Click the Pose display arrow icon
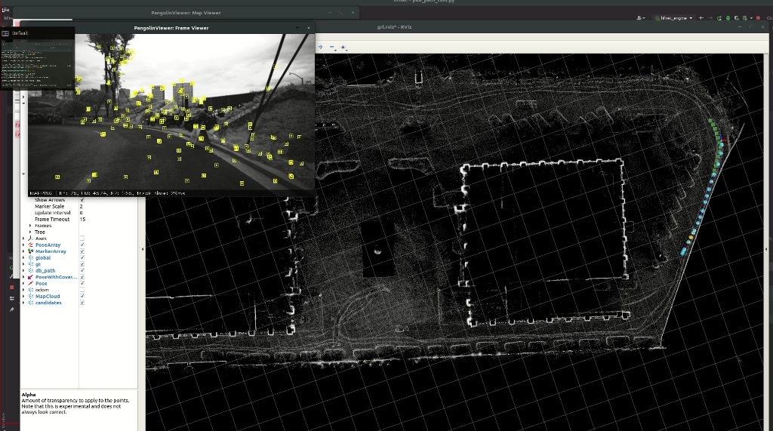The height and width of the screenshot is (431, 773). (x=30, y=284)
